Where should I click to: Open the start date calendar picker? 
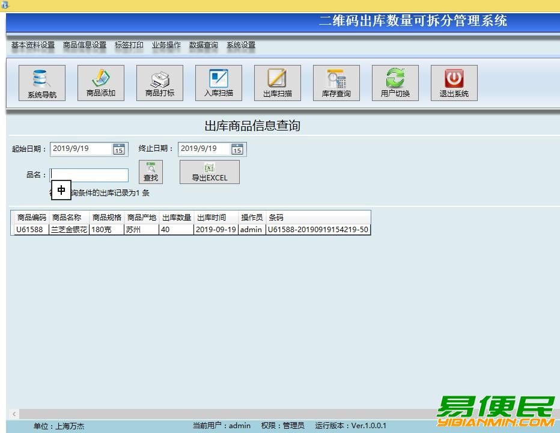coord(119,149)
